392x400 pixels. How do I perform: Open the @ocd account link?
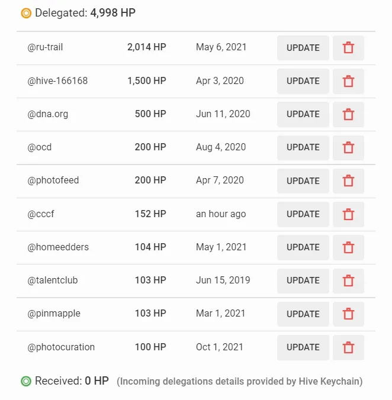click(x=40, y=147)
